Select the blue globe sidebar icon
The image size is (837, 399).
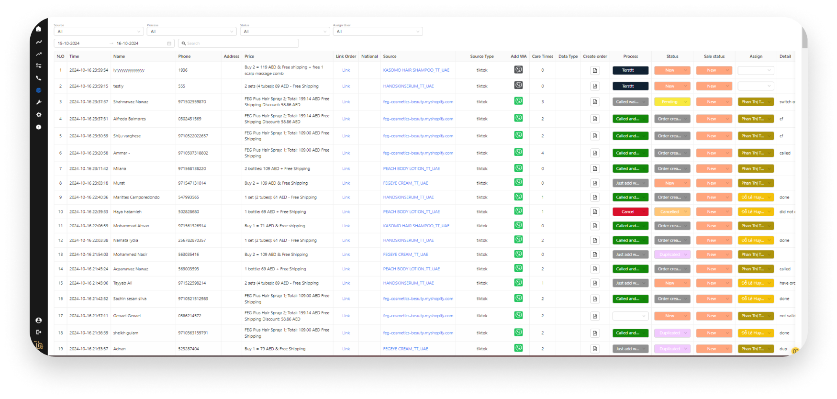click(39, 90)
